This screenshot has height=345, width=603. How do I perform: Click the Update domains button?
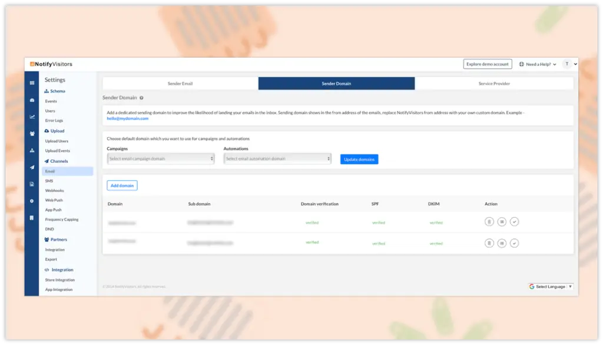[x=359, y=160]
